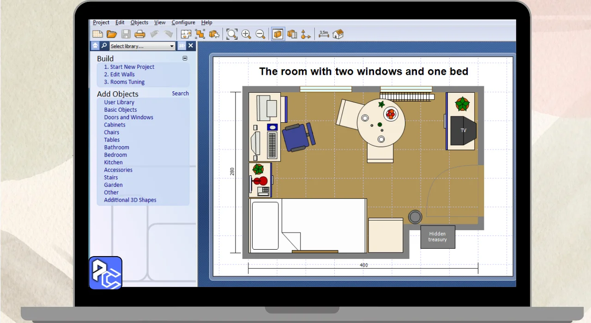Click the box with cursor icon
Viewport: 591px width, 323px height.
click(x=214, y=34)
